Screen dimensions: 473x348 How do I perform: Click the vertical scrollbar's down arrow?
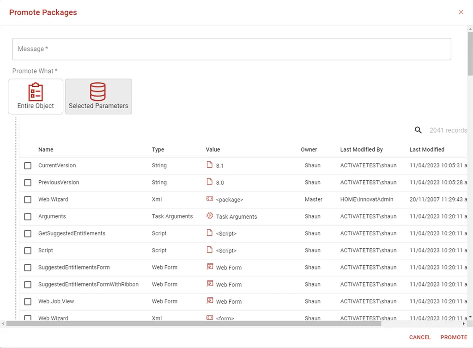pyautogui.click(x=470, y=317)
